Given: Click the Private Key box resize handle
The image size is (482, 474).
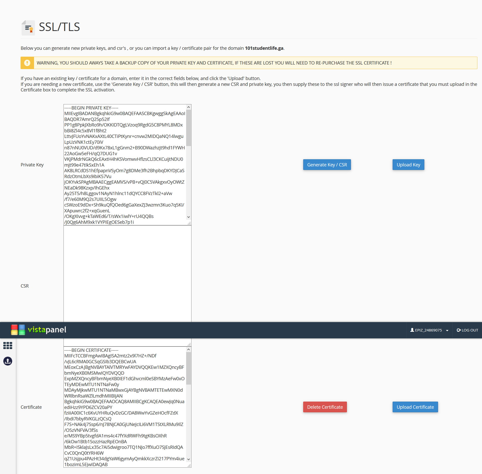Looking at the screenshot, I should pyautogui.click(x=189, y=223).
